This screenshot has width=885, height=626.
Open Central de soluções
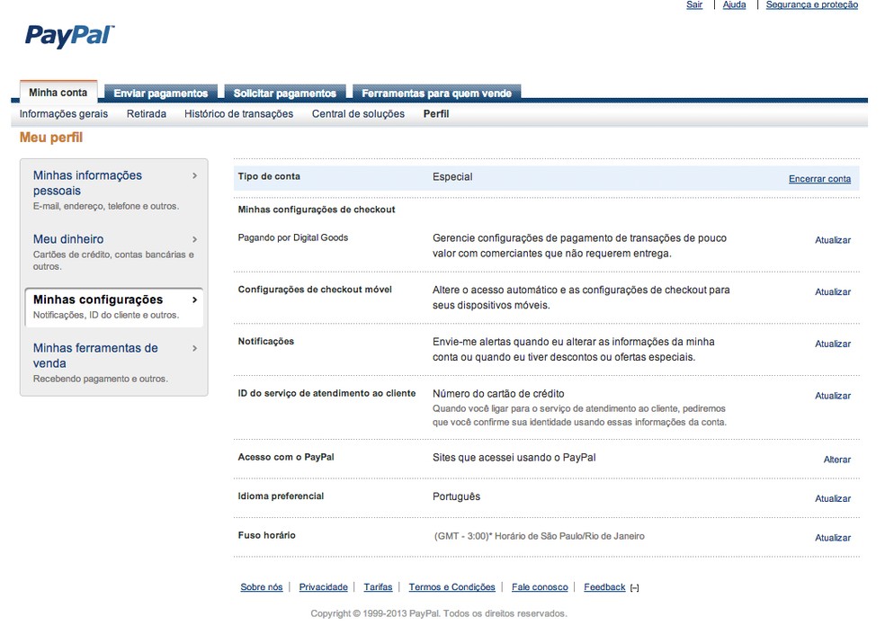pyautogui.click(x=358, y=114)
